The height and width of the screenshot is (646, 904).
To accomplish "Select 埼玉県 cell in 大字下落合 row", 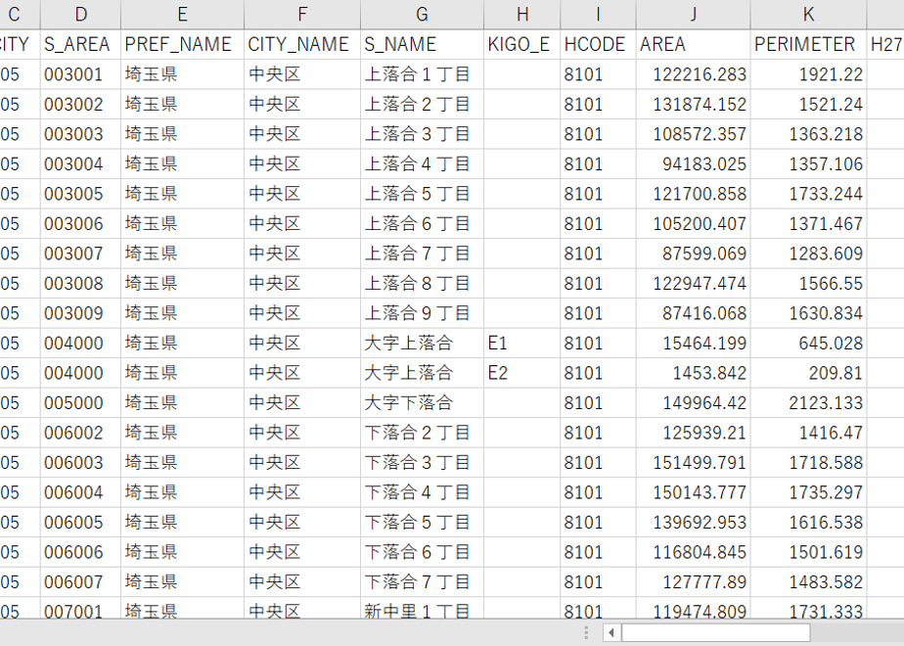I will (182, 402).
